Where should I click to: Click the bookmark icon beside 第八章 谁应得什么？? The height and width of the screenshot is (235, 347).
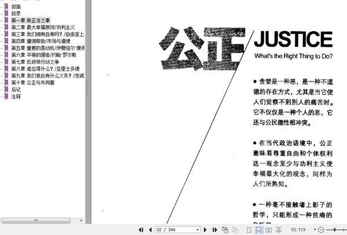click(x=6, y=69)
